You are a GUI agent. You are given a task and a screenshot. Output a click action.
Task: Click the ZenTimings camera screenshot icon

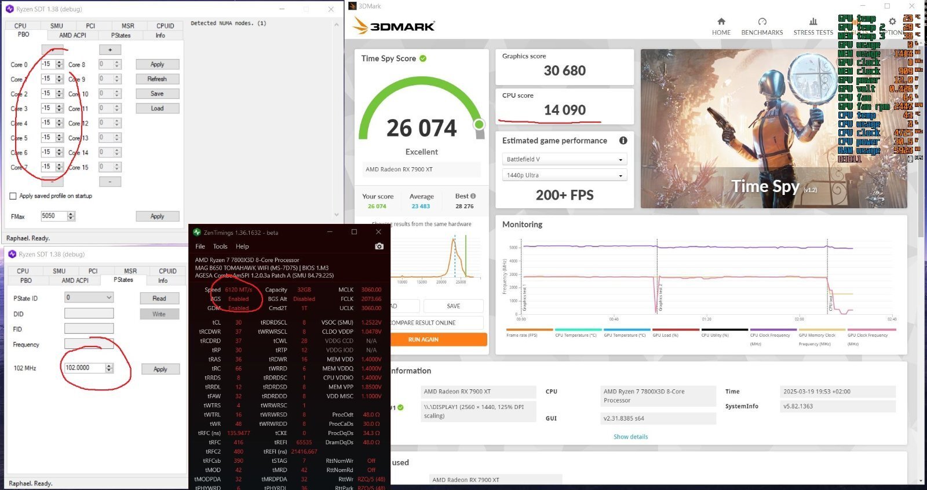coord(379,246)
